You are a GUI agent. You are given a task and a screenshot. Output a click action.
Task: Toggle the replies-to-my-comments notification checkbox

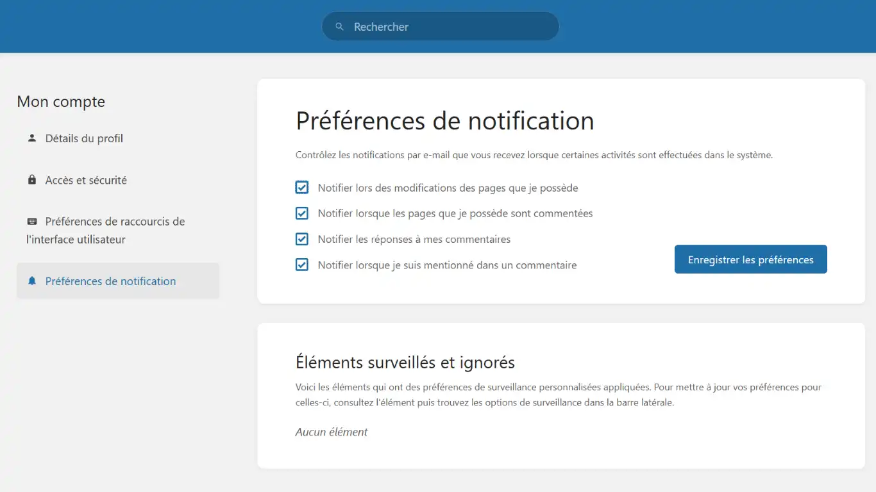point(301,238)
